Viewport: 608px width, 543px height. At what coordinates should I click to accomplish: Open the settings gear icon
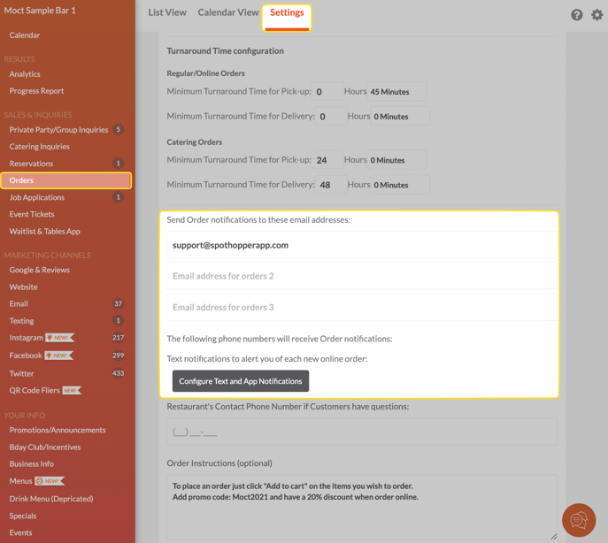click(597, 15)
